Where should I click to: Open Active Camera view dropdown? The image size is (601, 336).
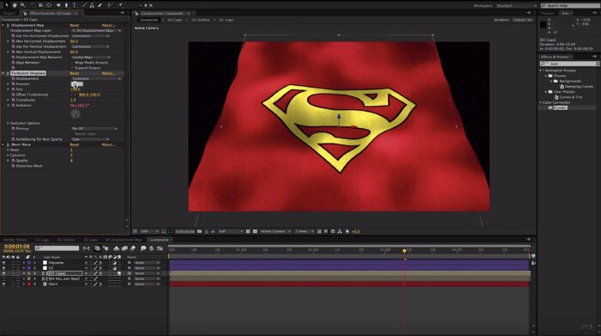pos(275,231)
